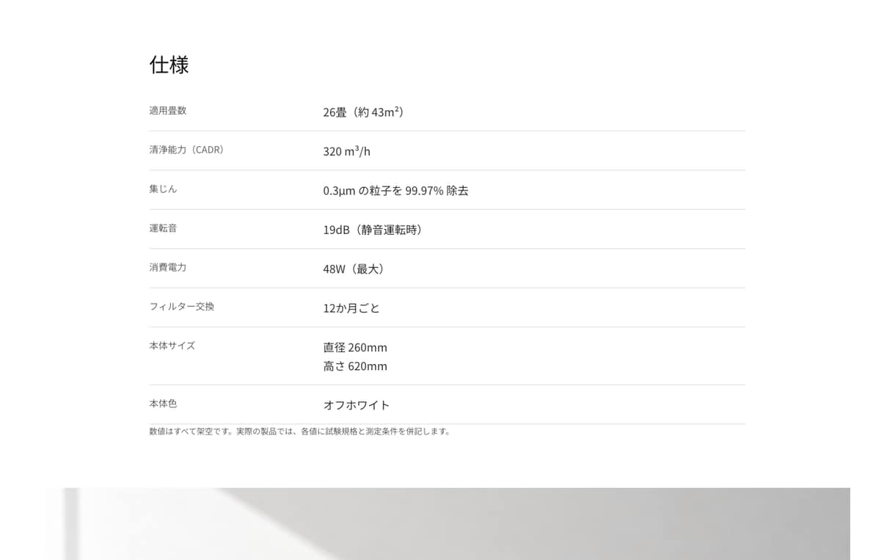Screen dimensions: 895x560
Task: Click the value 48W（最大）
Action: [356, 269]
